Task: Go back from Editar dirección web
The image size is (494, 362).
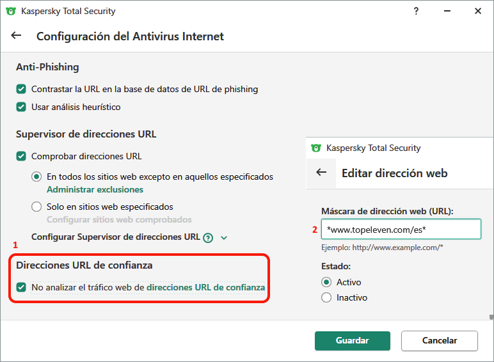Action: pos(322,173)
